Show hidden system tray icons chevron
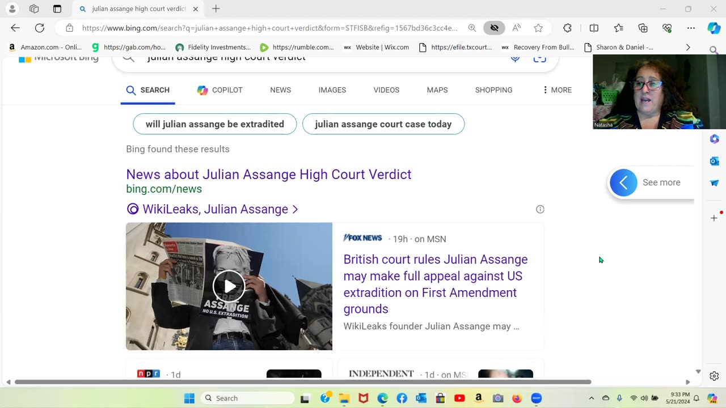The image size is (726, 408). (x=592, y=398)
